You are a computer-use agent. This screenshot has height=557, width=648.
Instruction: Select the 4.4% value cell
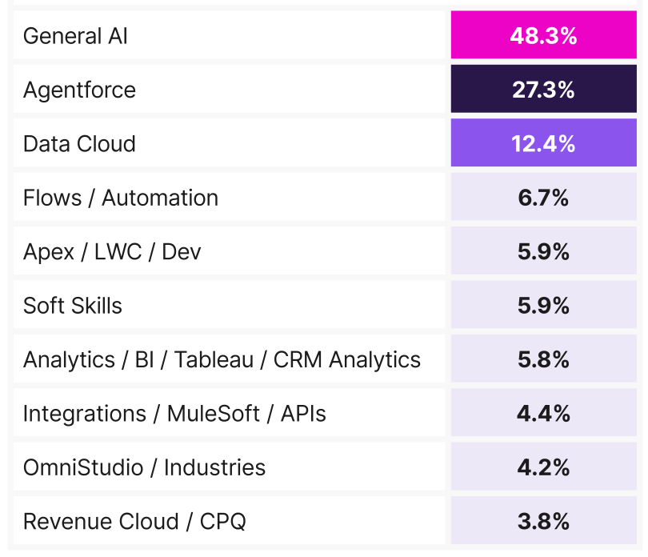tap(543, 414)
